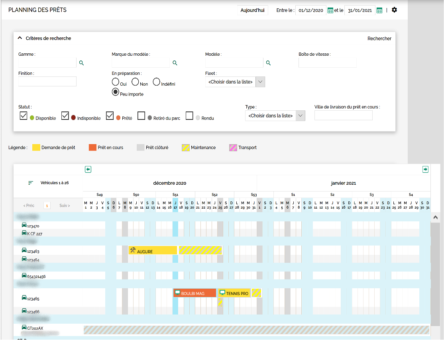Click car icon for K CF 227
Viewport: 444px width, 340px height.
pos(24,233)
